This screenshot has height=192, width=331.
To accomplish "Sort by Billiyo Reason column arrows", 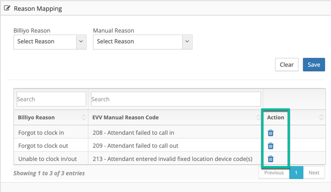I will tap(84, 117).
